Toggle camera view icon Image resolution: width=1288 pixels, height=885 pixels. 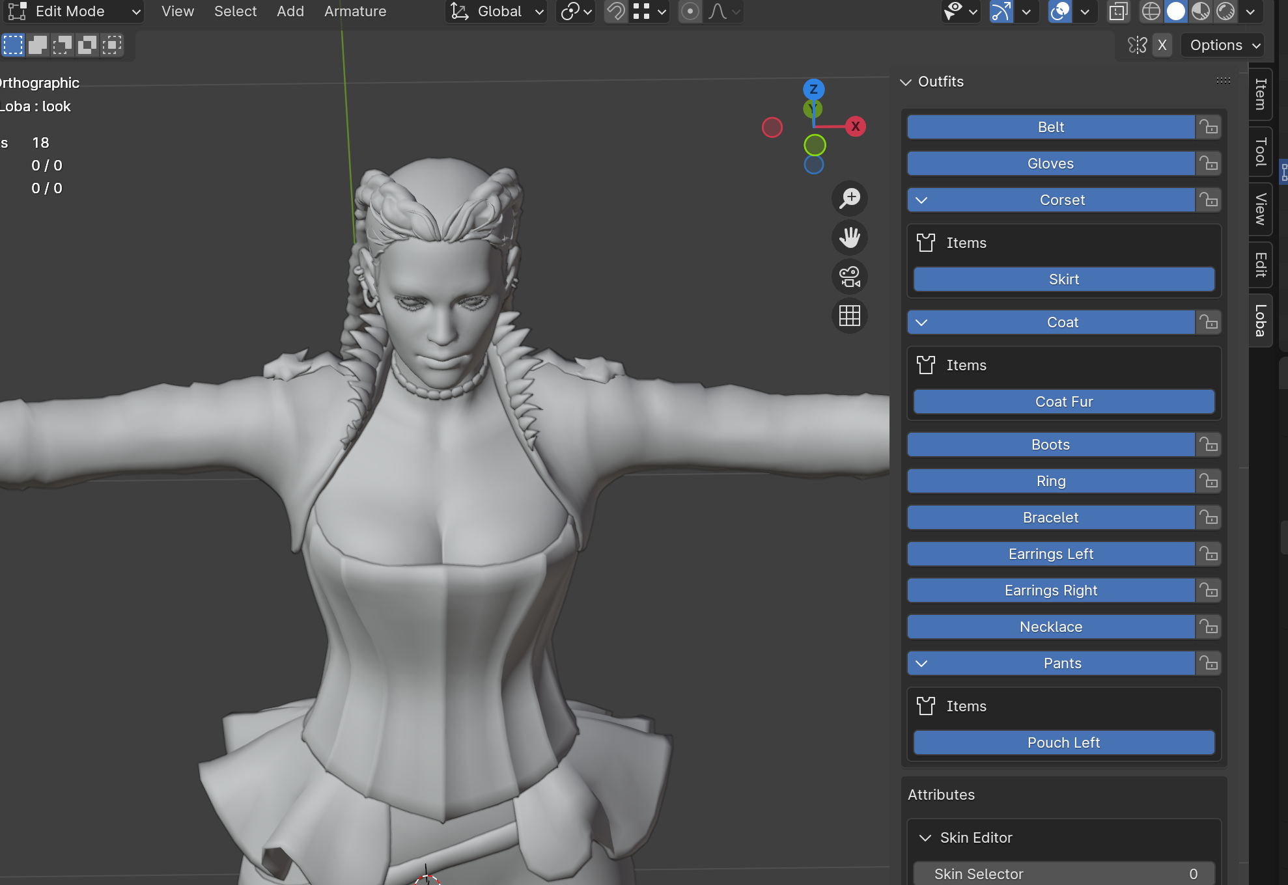850,277
